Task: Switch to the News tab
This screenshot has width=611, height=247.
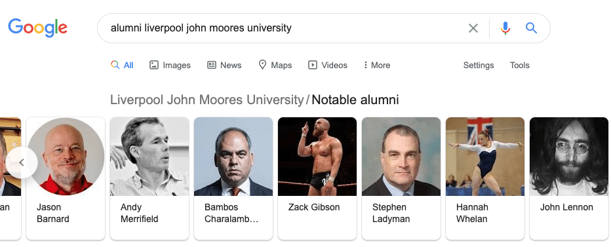Action: (x=224, y=65)
